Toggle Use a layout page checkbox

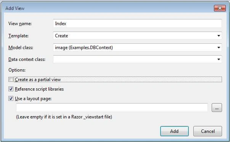[x=11, y=99]
